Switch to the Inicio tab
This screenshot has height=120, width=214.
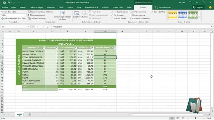[13, 7]
